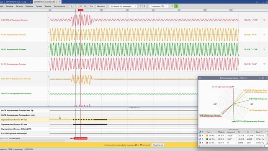Viewport: 268px width, 151px height.
Task: Click the splitter handle above the vector table
Action: coord(233,129)
